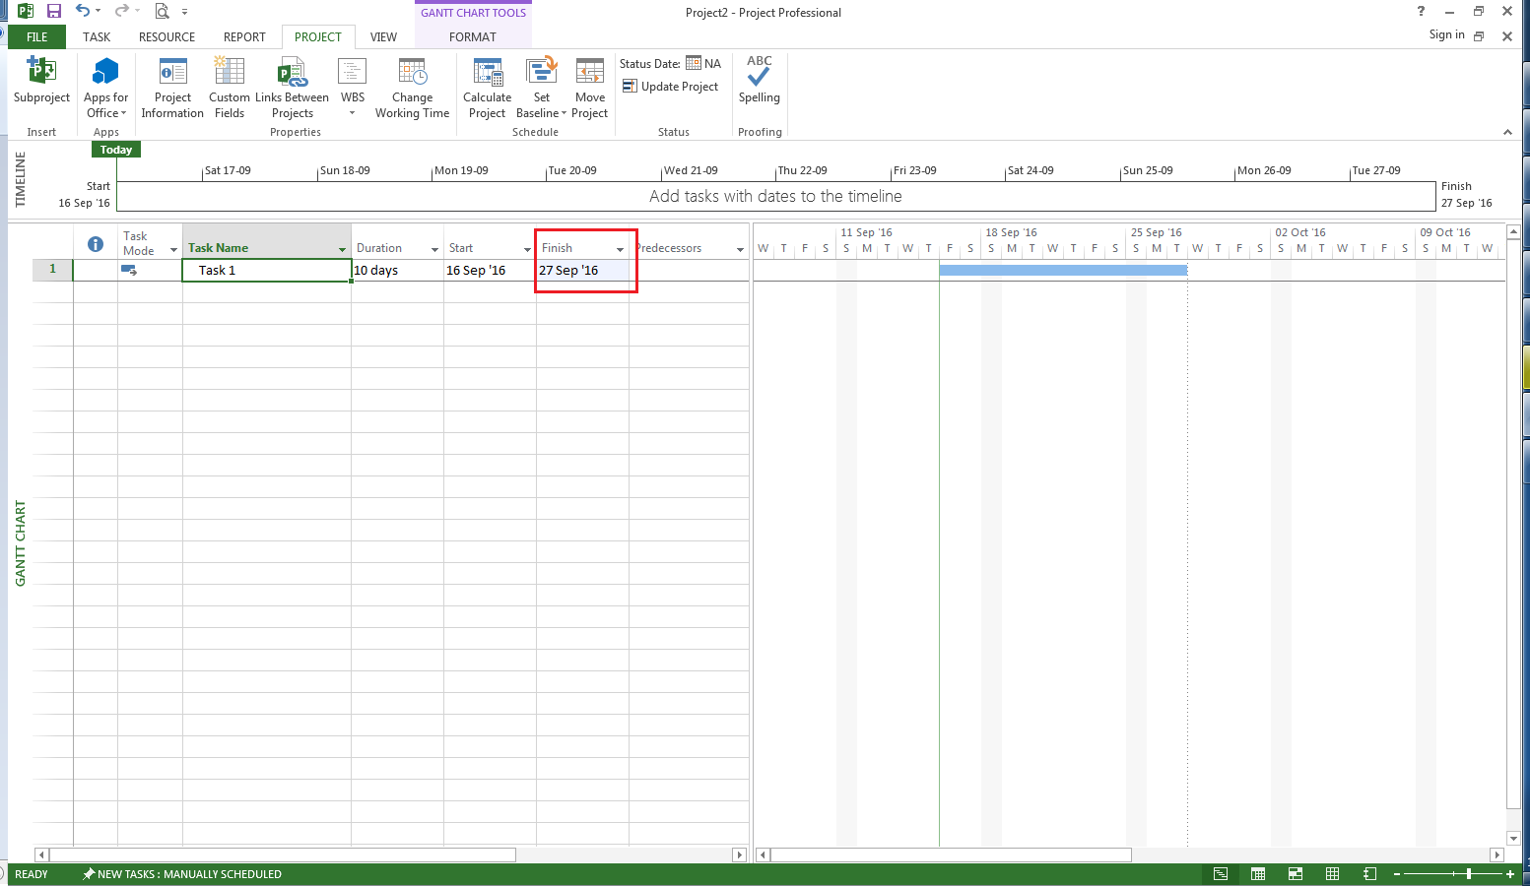1530x886 pixels.
Task: Click the Sign in link
Action: click(1446, 34)
